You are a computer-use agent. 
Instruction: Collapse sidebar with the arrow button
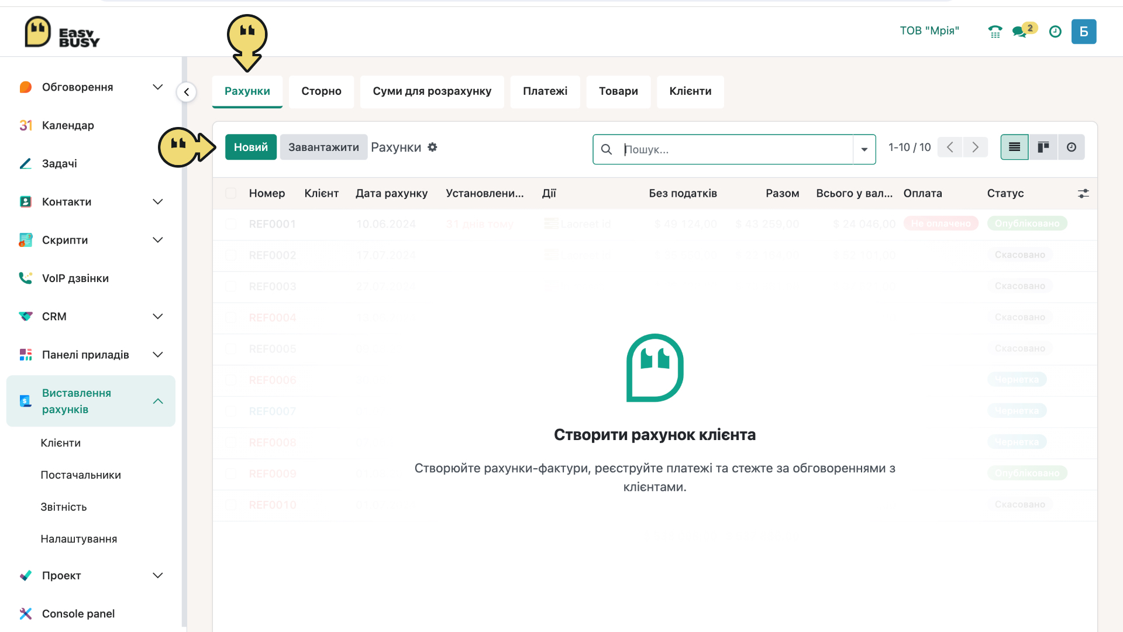pos(186,92)
